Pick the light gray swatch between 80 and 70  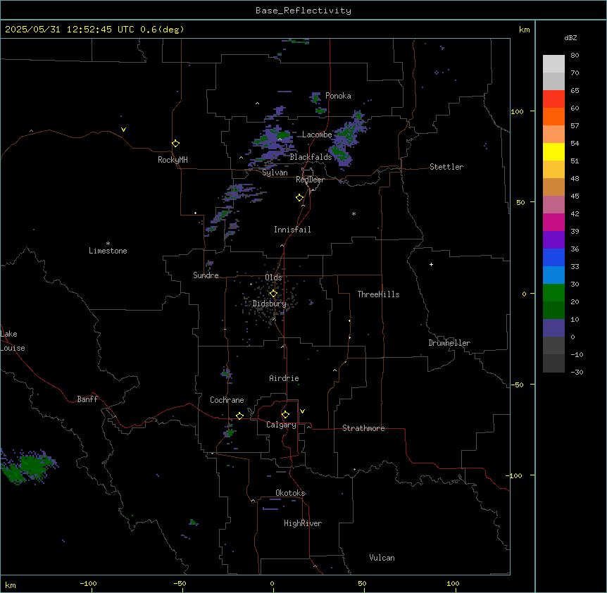click(553, 64)
